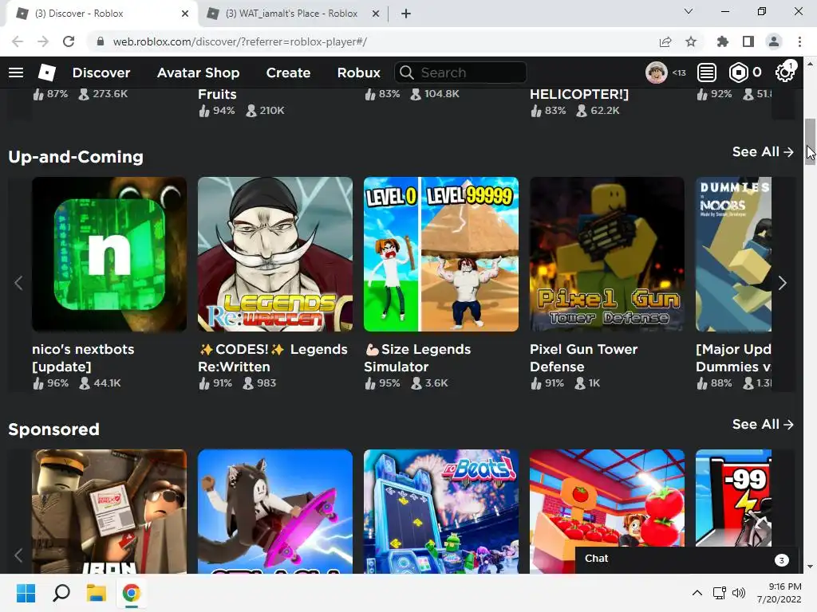This screenshot has height=612, width=817.
Task: Advance Up-and-Coming carousel with right arrow
Action: (782, 283)
